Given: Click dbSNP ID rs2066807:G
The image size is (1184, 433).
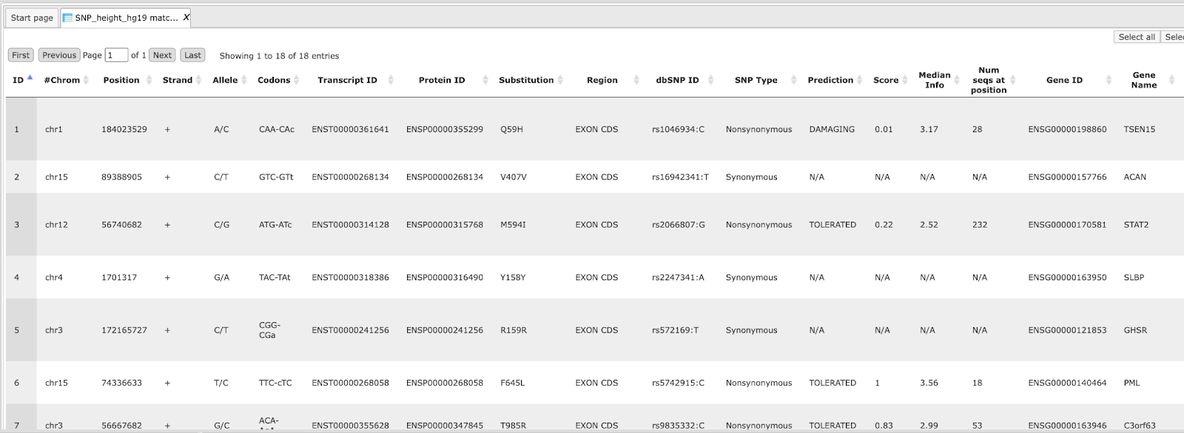Looking at the screenshot, I should coord(678,225).
